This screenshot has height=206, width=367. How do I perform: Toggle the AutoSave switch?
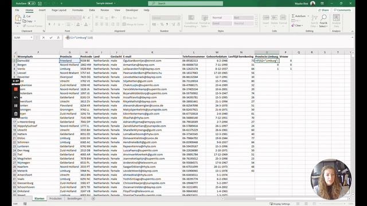click(x=32, y=3)
